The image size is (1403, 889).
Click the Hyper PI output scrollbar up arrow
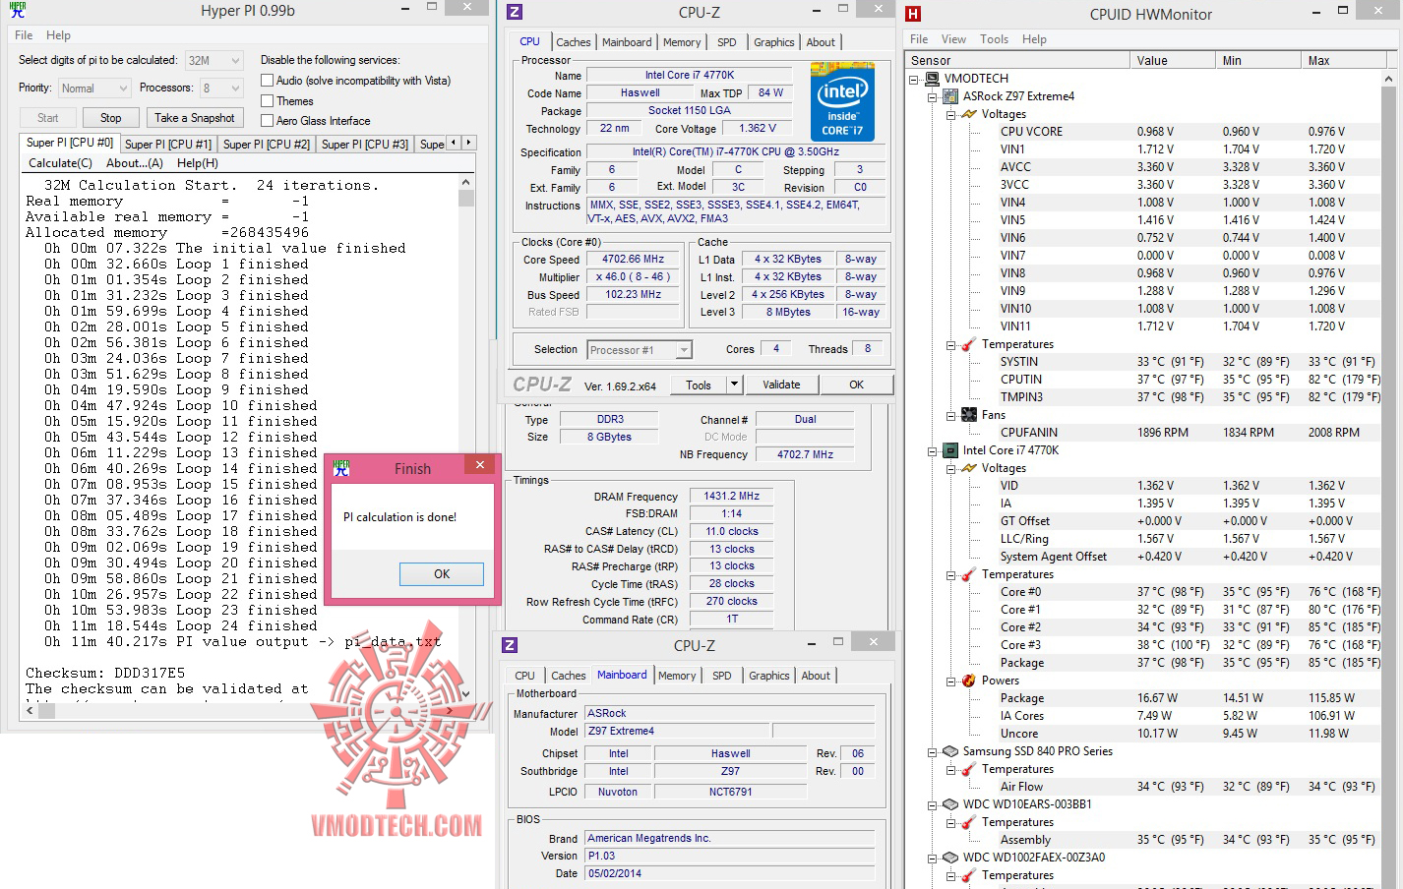point(466,183)
